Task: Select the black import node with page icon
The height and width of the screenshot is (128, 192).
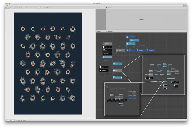Action: 107,47
